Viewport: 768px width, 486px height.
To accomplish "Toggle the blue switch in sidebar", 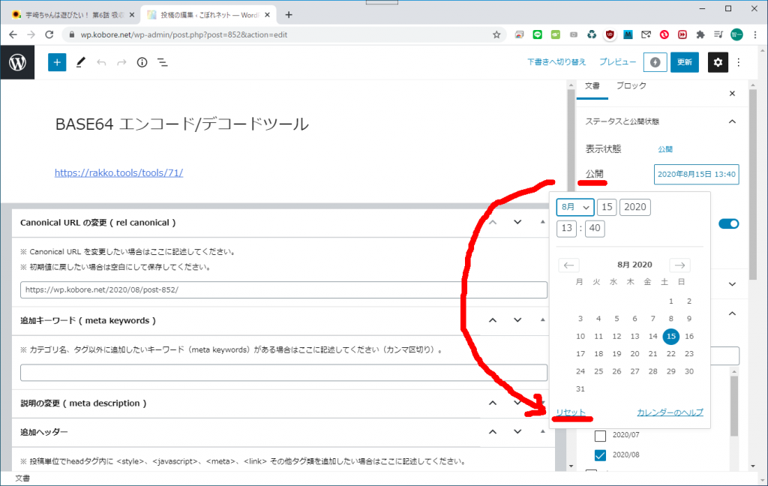I will pos(728,223).
